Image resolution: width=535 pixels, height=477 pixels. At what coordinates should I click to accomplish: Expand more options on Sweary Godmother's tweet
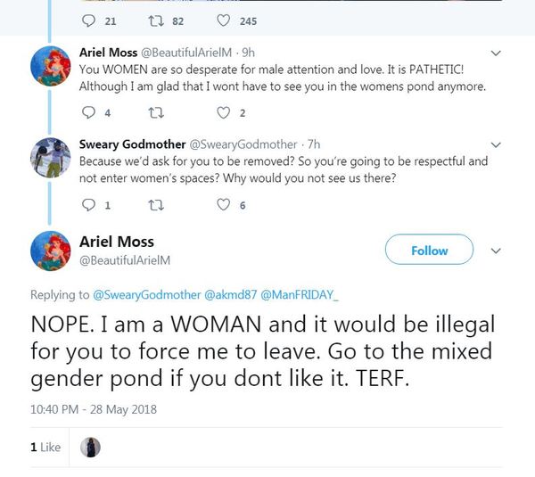tap(497, 144)
